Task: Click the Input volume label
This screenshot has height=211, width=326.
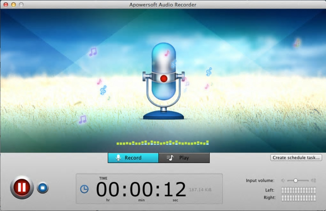Action: click(x=260, y=180)
